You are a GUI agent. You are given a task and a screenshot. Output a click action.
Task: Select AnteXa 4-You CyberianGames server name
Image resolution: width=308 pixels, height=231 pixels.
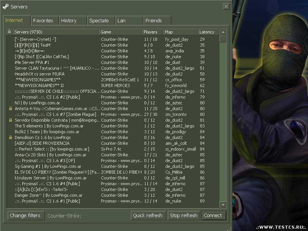click(57, 109)
